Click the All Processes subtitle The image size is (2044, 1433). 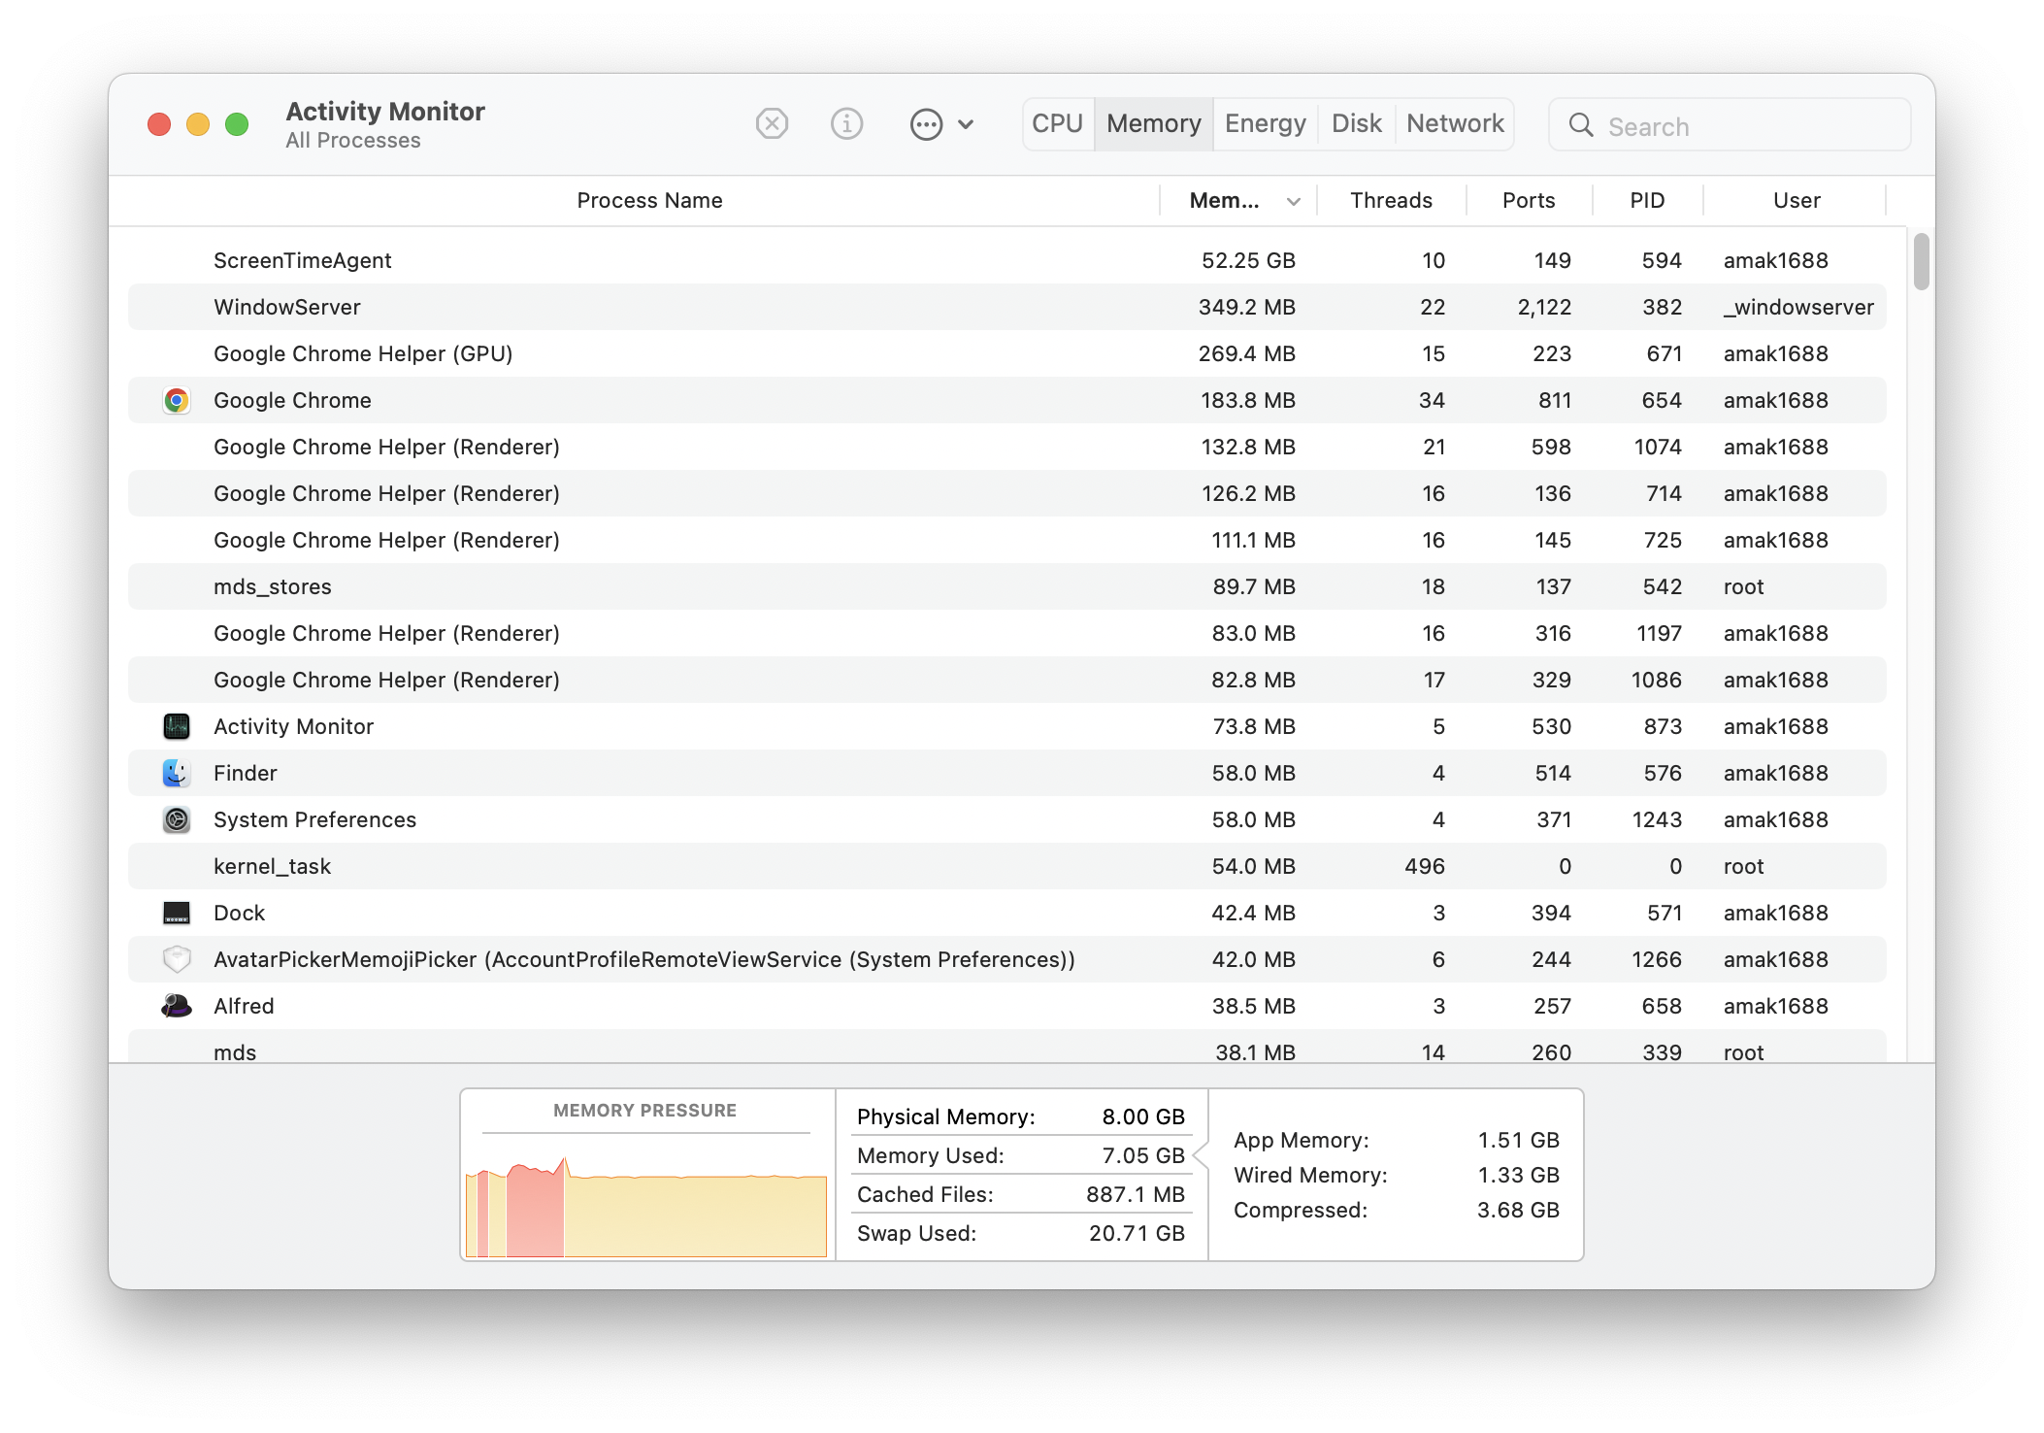353,141
